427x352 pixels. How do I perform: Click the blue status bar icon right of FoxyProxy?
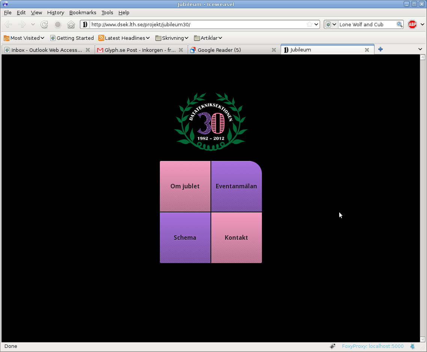point(413,346)
